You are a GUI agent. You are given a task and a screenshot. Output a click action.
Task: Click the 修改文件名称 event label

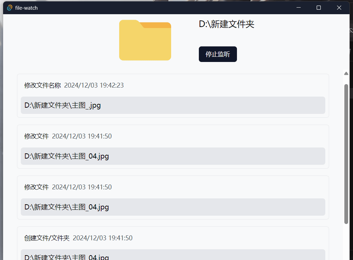pyautogui.click(x=43, y=85)
